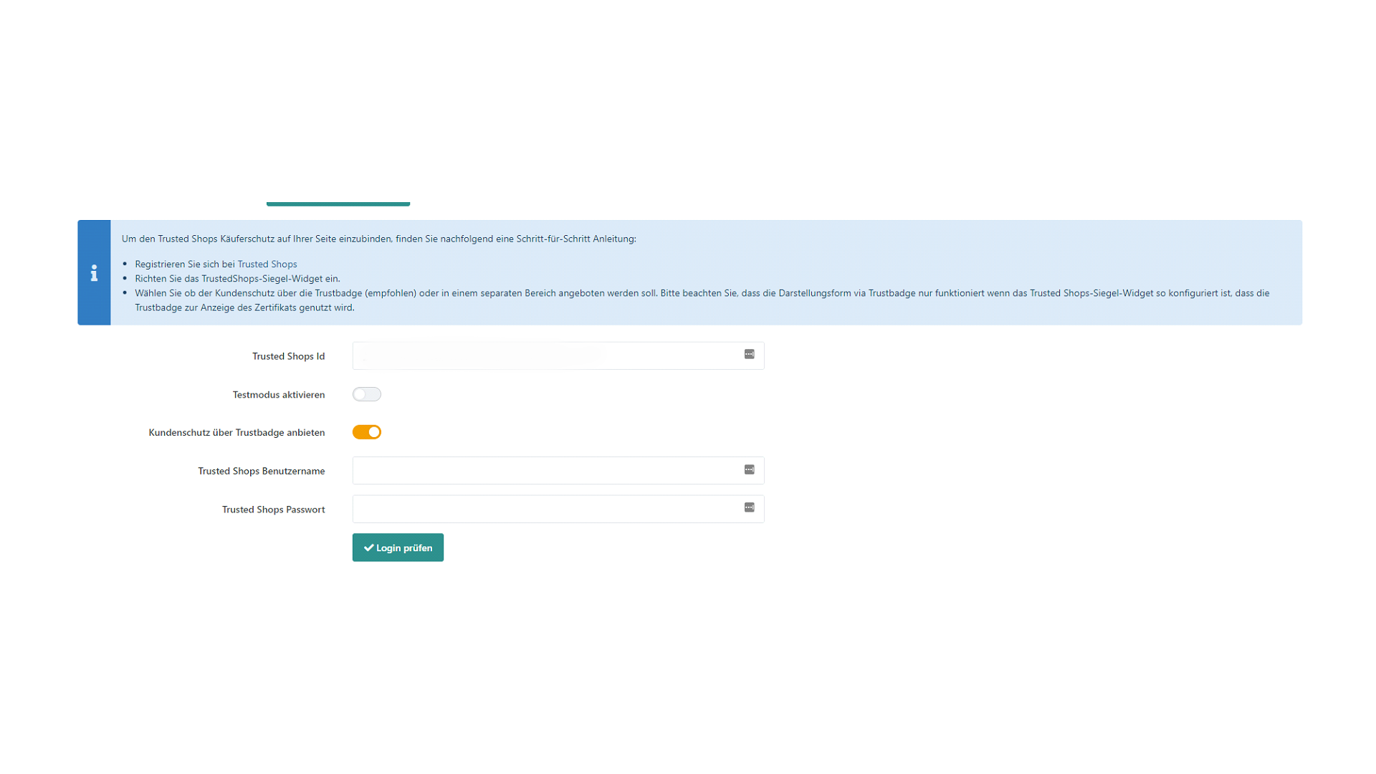
Task: Focus the Trusted Shops Passwort input field
Action: point(545,509)
